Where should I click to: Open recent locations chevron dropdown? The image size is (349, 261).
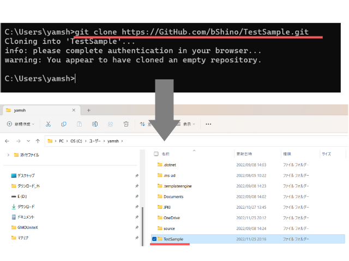(x=28, y=141)
